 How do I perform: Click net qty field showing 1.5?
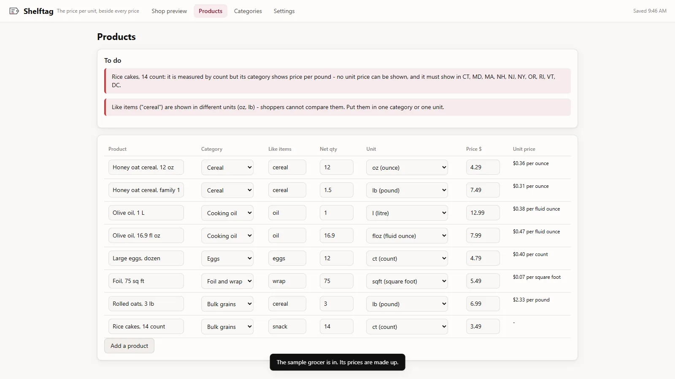pos(337,190)
